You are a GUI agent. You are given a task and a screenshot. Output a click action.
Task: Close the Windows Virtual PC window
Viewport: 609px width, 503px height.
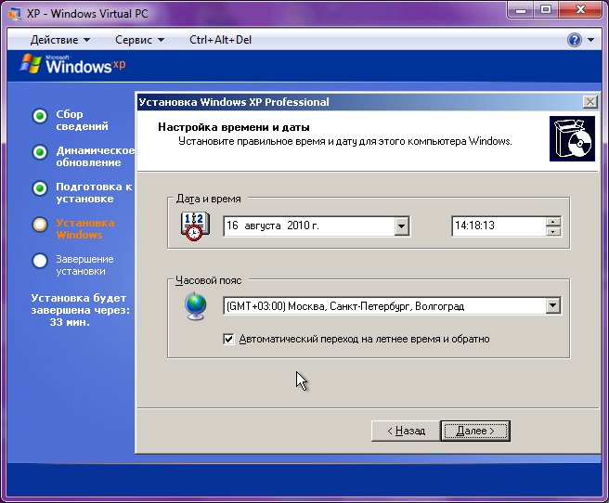click(x=580, y=9)
